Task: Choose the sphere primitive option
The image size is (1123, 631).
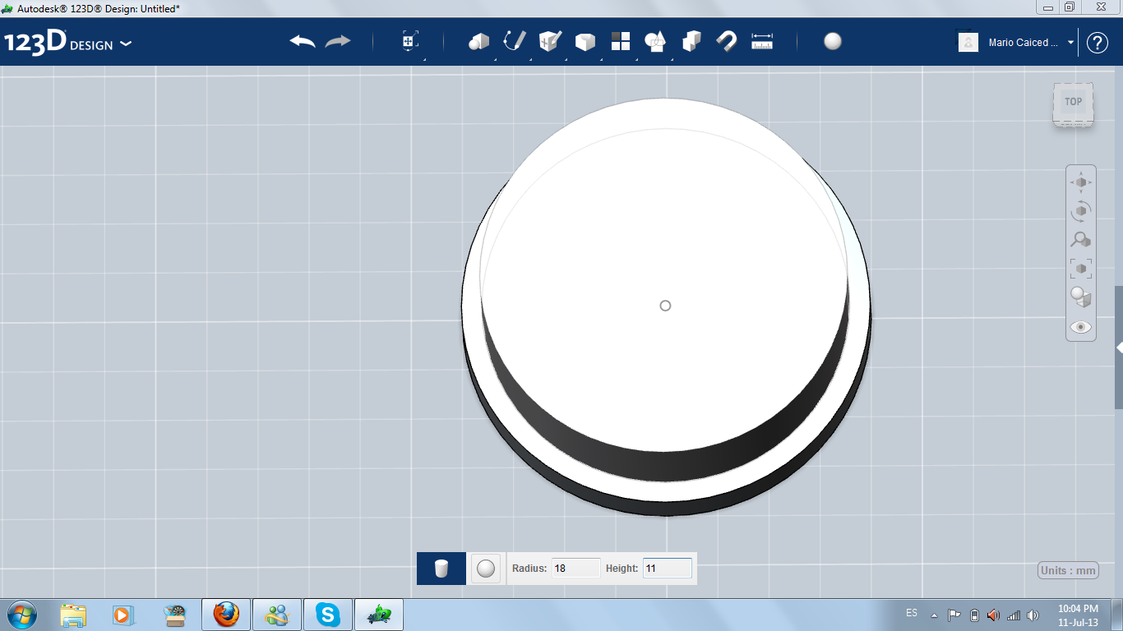Action: [486, 568]
